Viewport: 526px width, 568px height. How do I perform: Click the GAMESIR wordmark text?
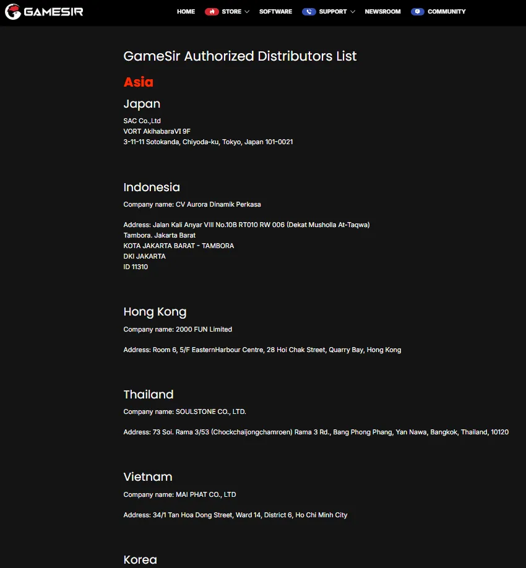click(x=54, y=12)
